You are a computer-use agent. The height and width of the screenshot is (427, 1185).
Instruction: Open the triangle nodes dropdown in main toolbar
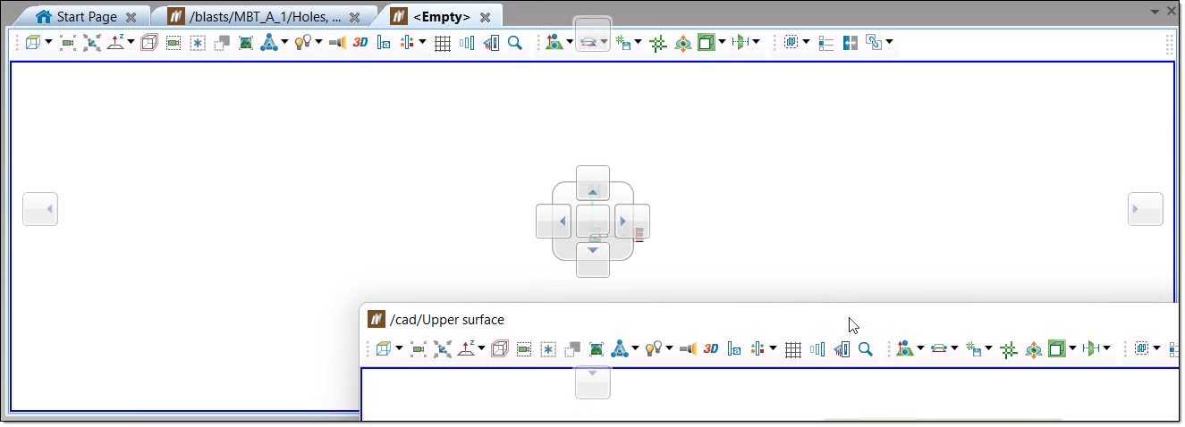click(285, 42)
